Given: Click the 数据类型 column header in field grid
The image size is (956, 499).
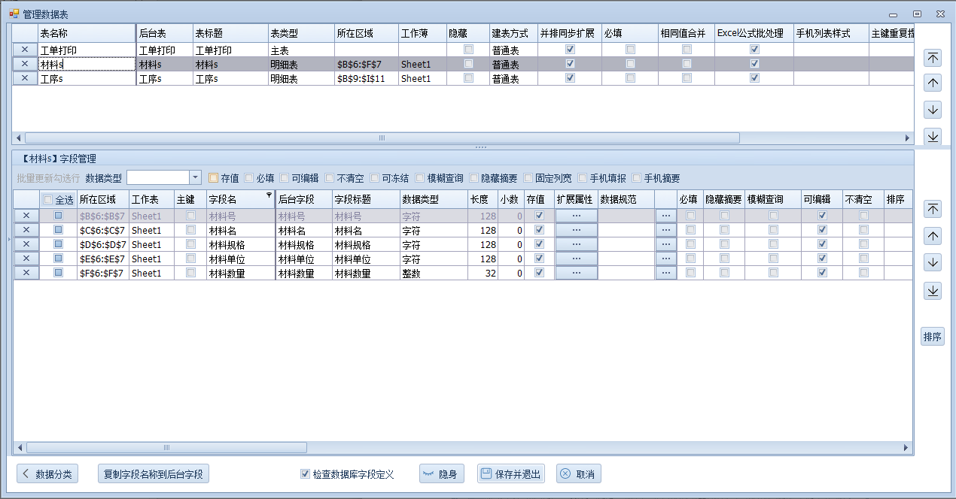Looking at the screenshot, I should tap(433, 199).
